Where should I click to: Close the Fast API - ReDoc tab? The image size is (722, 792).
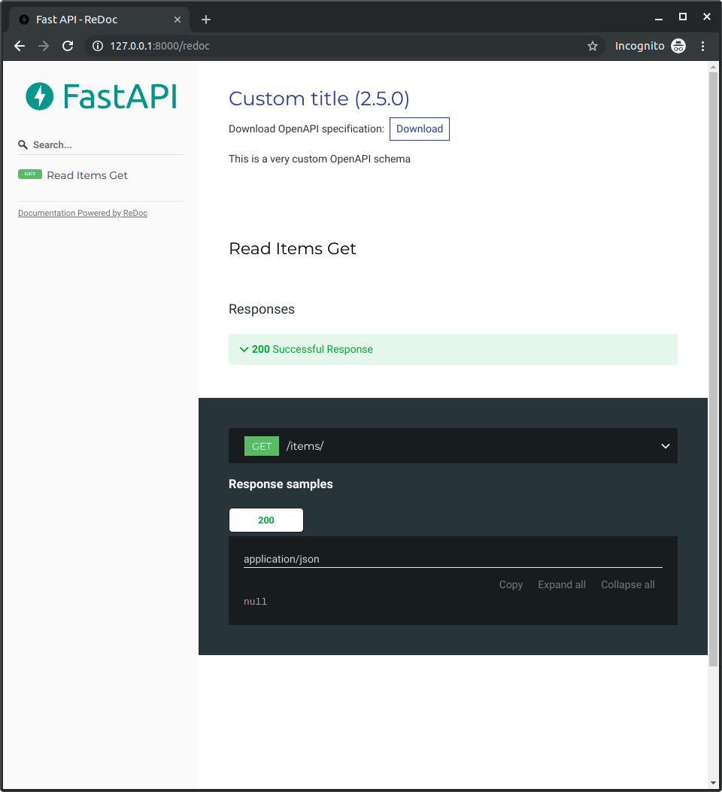(x=177, y=20)
